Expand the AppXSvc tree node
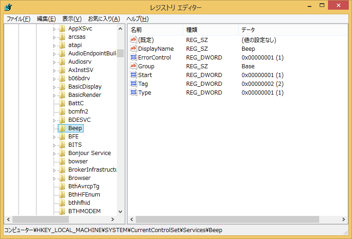Screen dimensions: 352x239 click(x=54, y=29)
